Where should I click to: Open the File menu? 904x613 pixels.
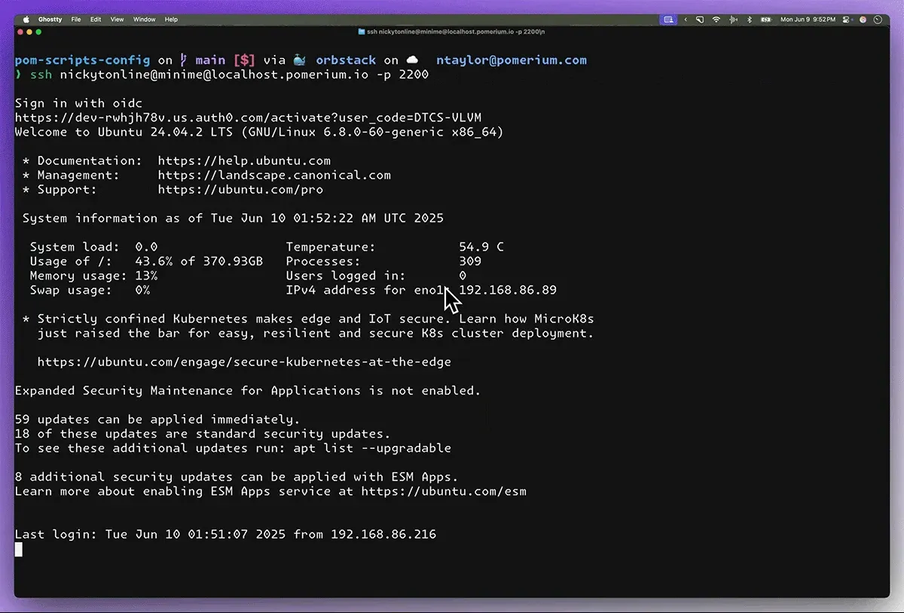[76, 20]
